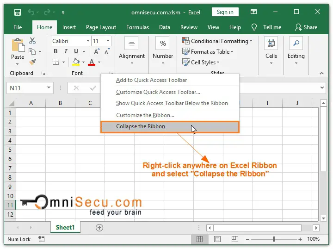Image resolution: width=333 pixels, height=249 pixels.
Task: Choose Add to Quick Access Toolbar
Action: click(x=170, y=80)
